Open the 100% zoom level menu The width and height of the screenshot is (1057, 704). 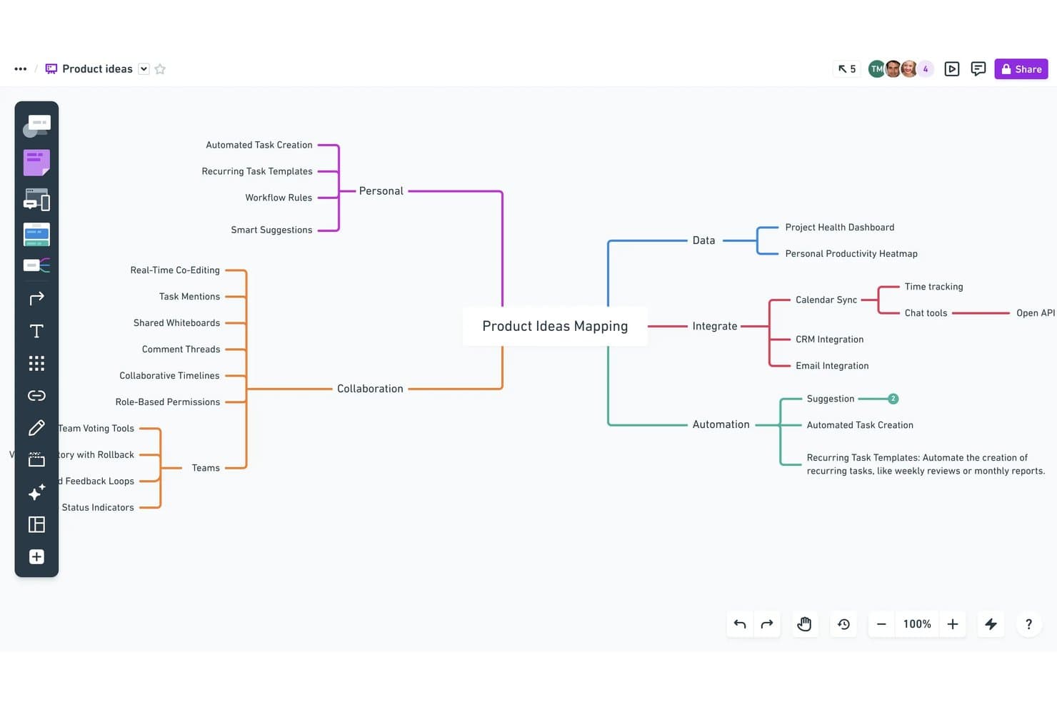pyautogui.click(x=917, y=624)
